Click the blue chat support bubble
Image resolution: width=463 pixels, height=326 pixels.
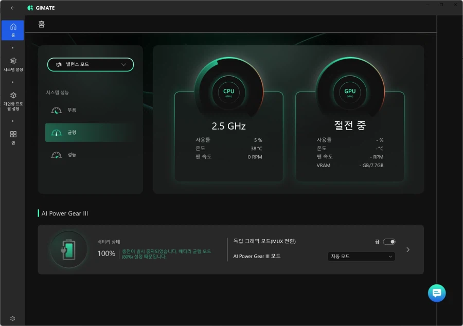(x=437, y=293)
